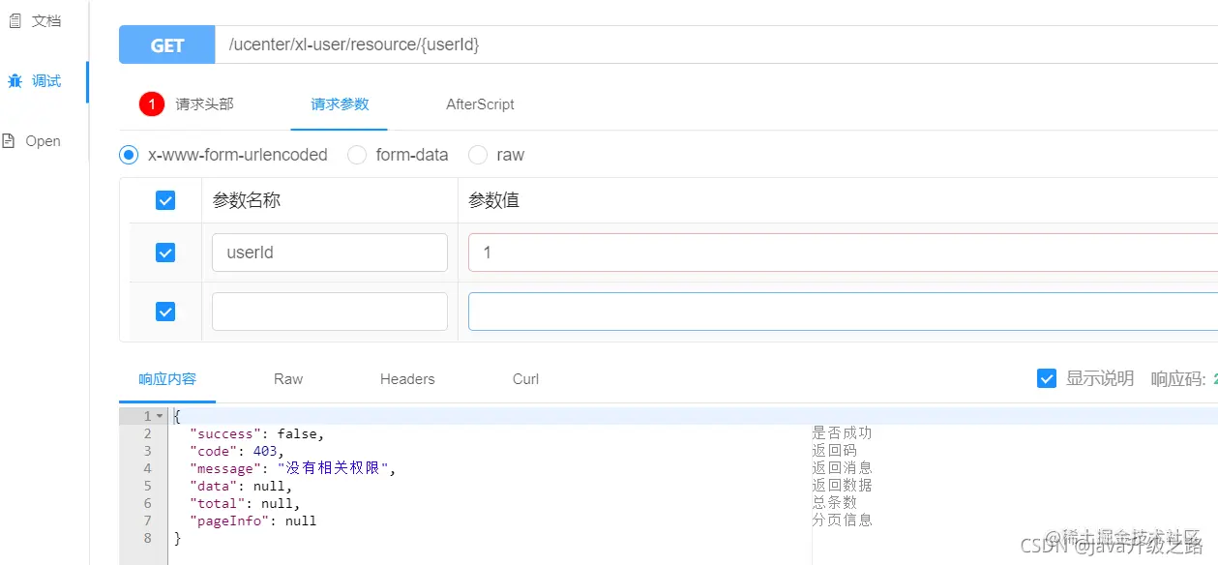Switch to the 响应内容 tab
This screenshot has width=1218, height=565.
click(x=167, y=379)
